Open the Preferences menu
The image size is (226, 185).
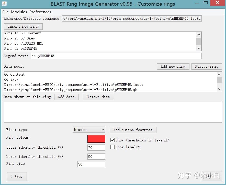coord(40,12)
